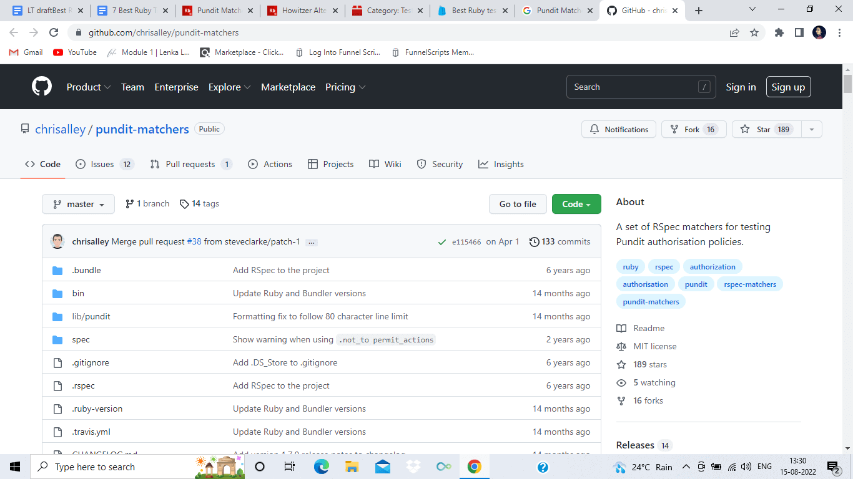Click the Fork icon next to chrisalley/pundit-matchers
Viewport: 853px width, 479px height.
(x=674, y=129)
